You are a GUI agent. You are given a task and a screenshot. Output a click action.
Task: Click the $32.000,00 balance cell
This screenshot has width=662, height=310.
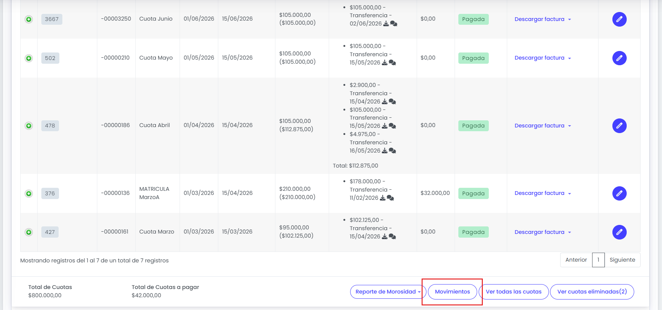435,193
